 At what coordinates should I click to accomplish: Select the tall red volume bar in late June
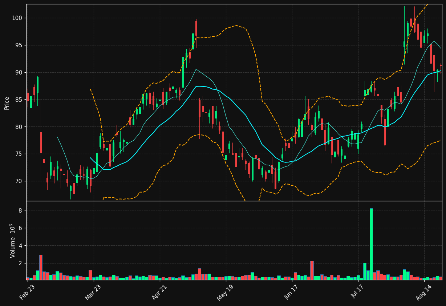tap(312, 270)
